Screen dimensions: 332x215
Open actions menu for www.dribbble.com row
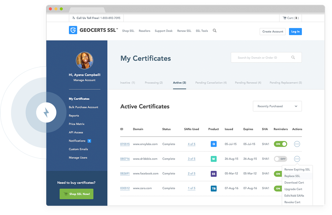297,159
